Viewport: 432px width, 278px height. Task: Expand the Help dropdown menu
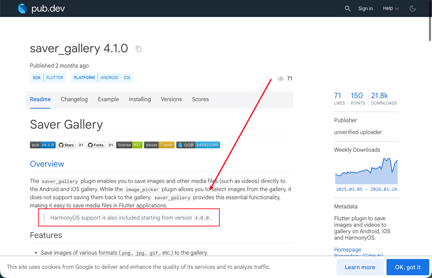[391, 8]
